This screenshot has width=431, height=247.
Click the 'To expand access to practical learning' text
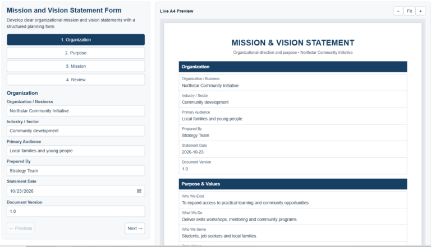click(245, 203)
